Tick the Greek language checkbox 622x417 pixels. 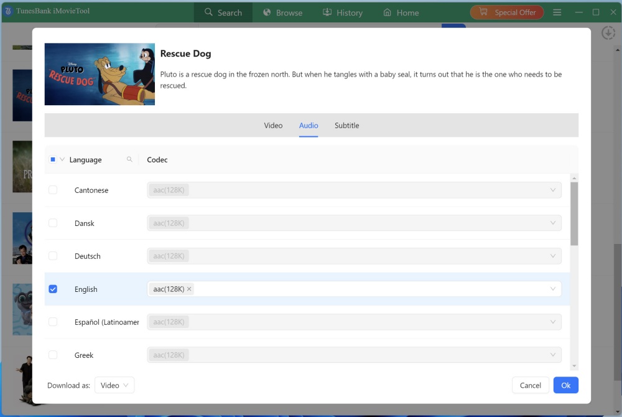[x=53, y=355]
